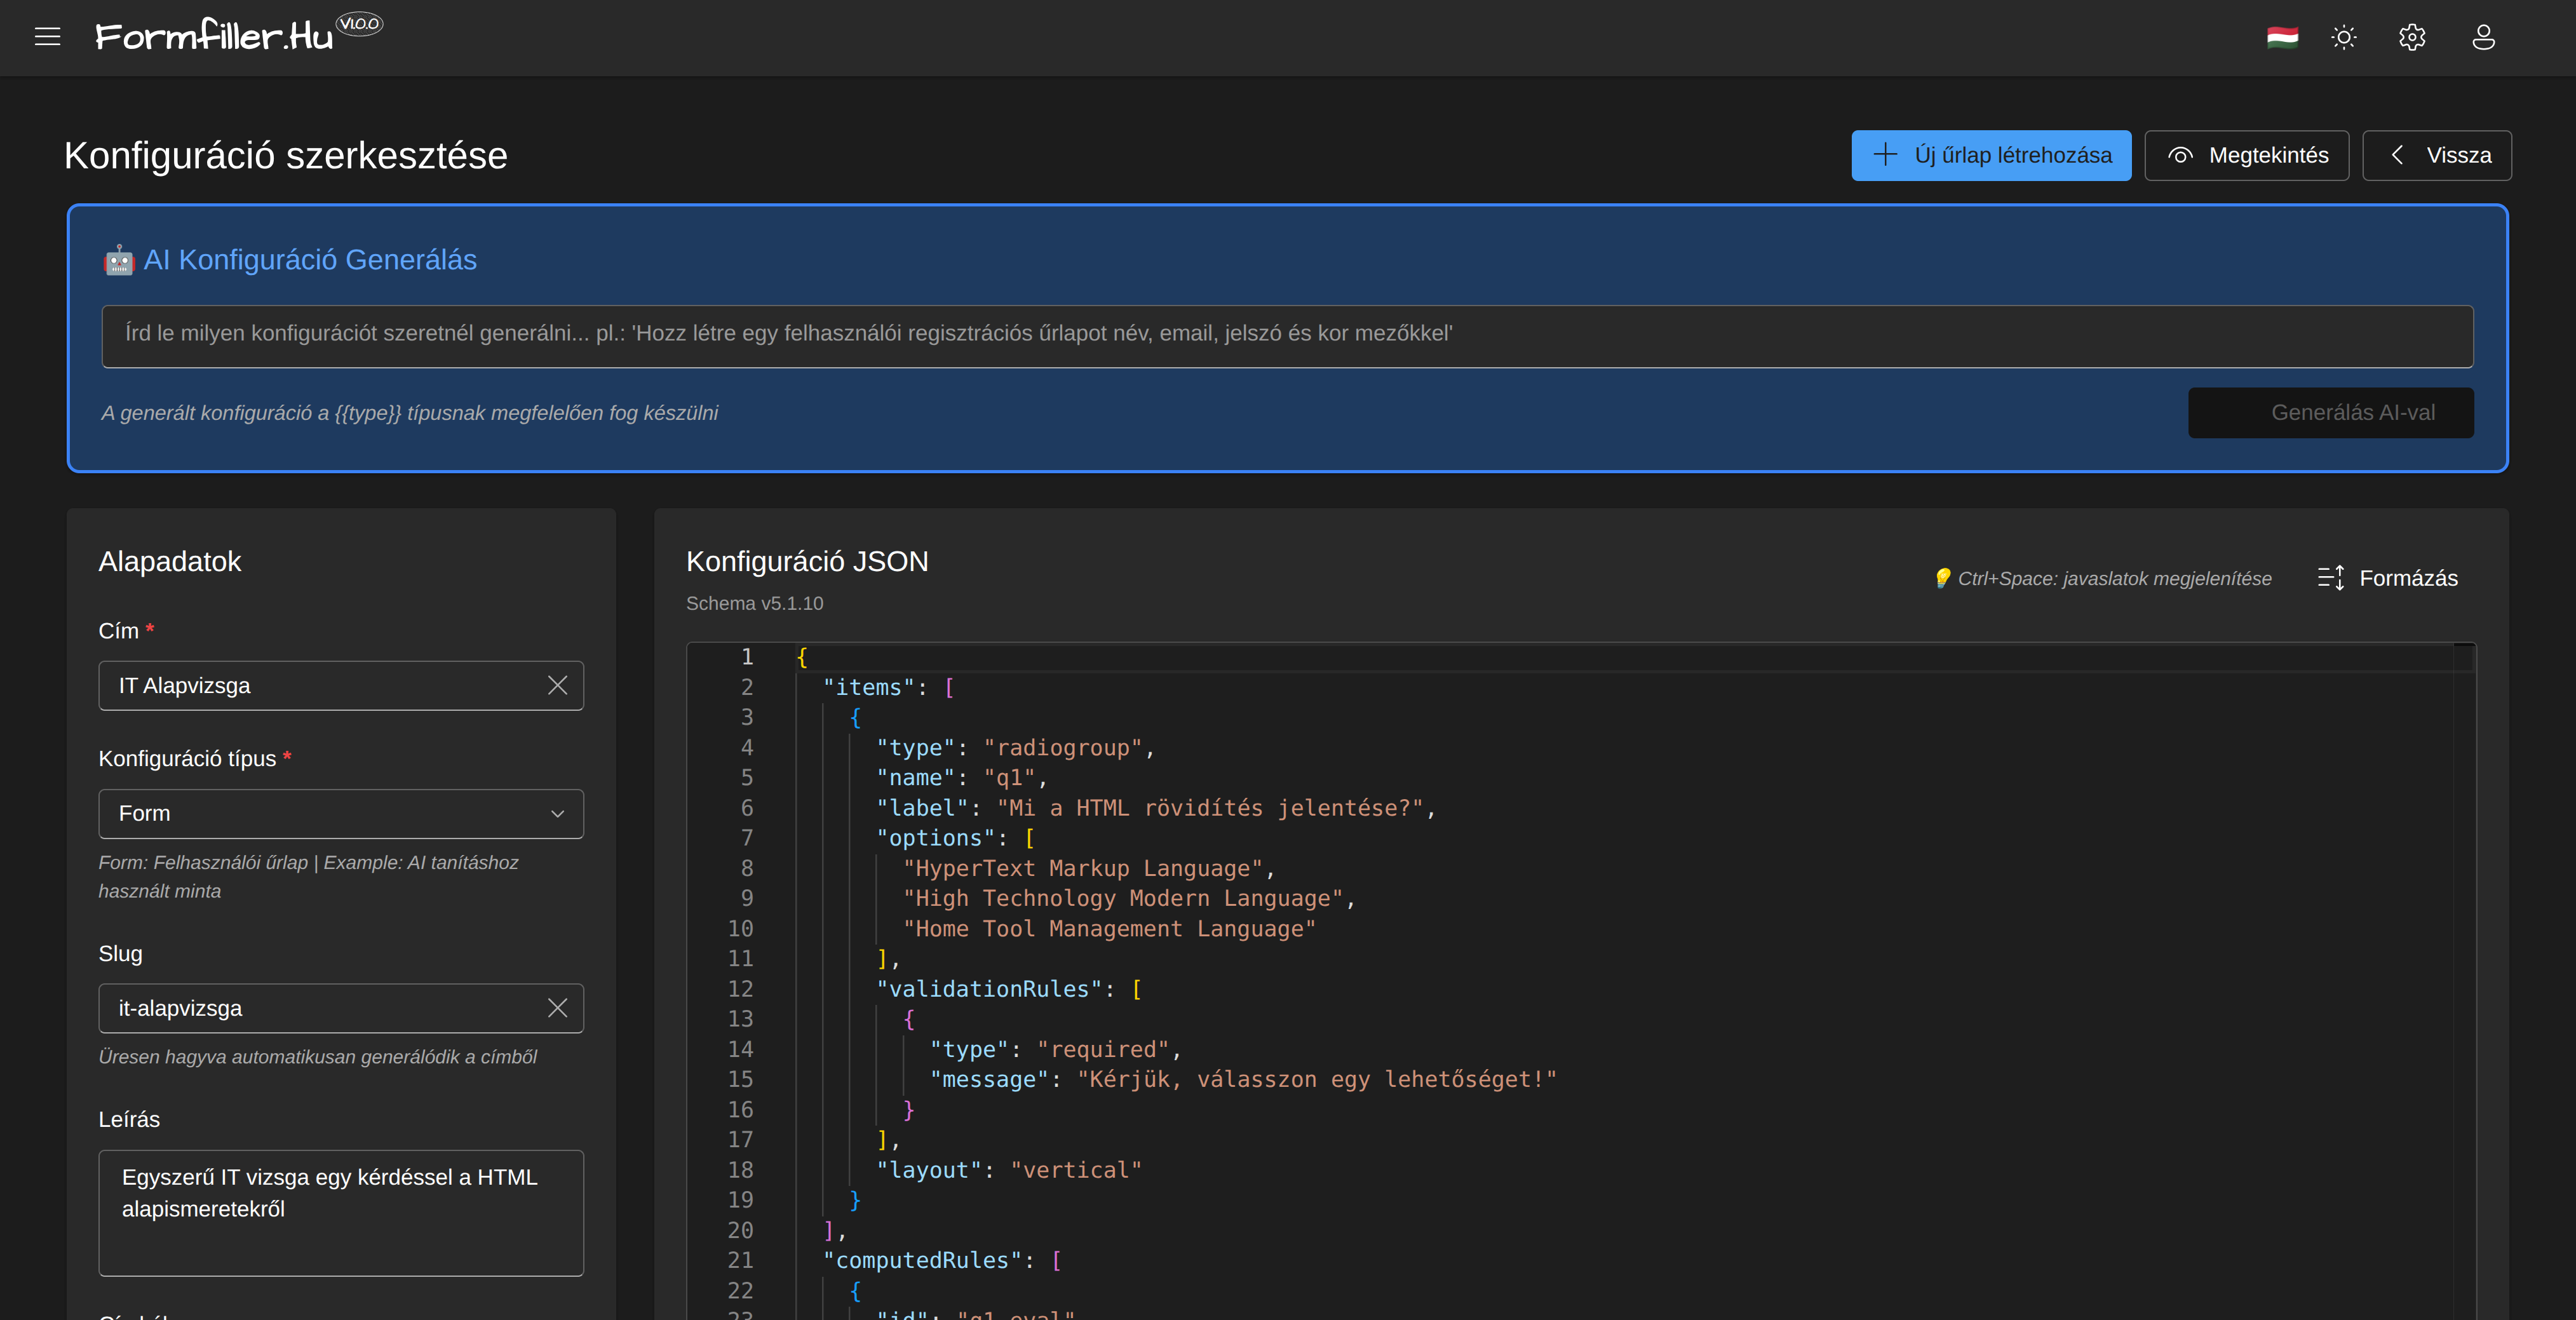Click the plus icon on Új űrlap létrehozása
The height and width of the screenshot is (1320, 2576).
pyautogui.click(x=1886, y=155)
